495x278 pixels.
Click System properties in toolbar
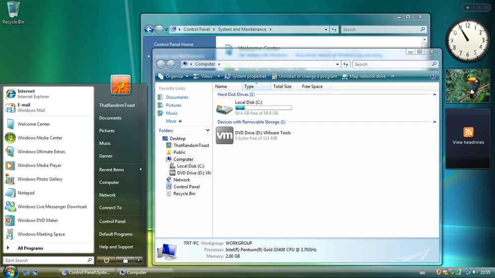pyautogui.click(x=245, y=77)
